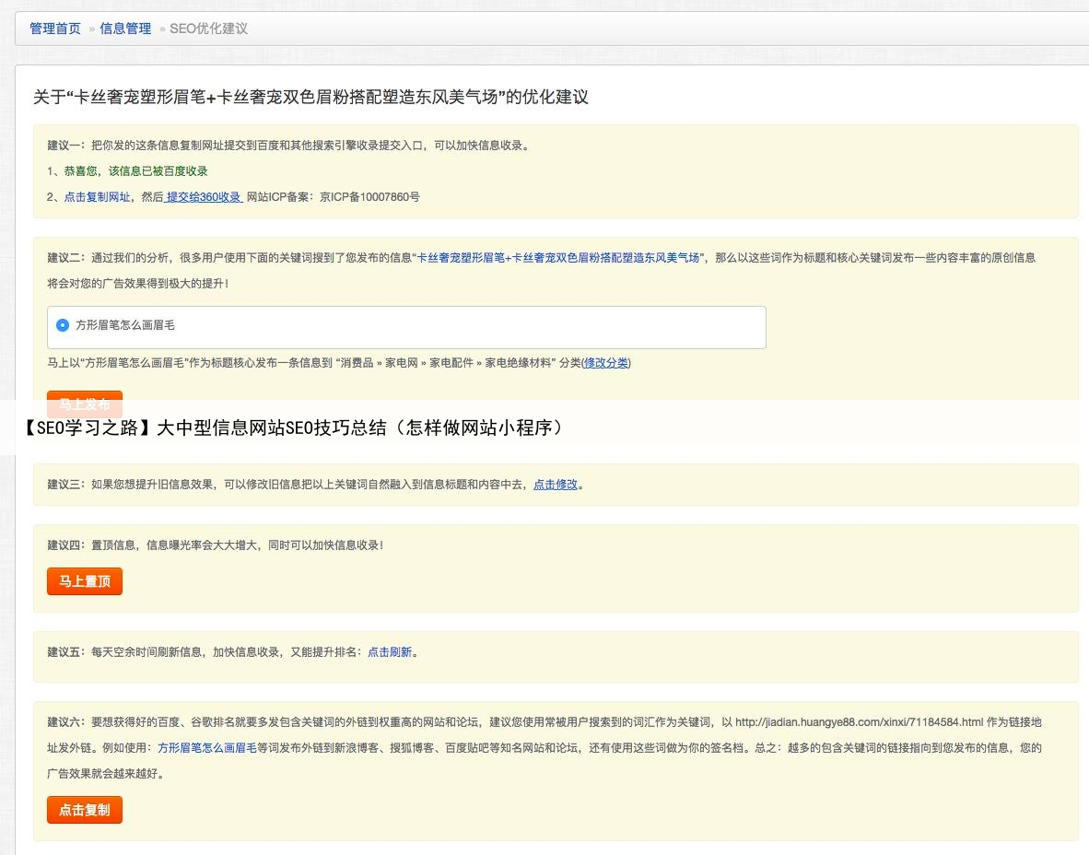The width and height of the screenshot is (1089, 855).
Task: Select the 方形眉笔怎么画眉毛 radio button
Action: [x=63, y=325]
